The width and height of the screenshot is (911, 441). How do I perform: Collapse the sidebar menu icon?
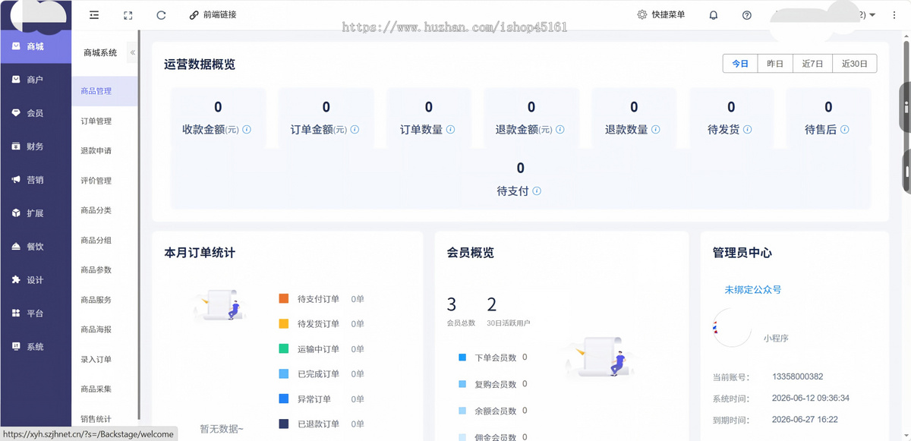[94, 14]
